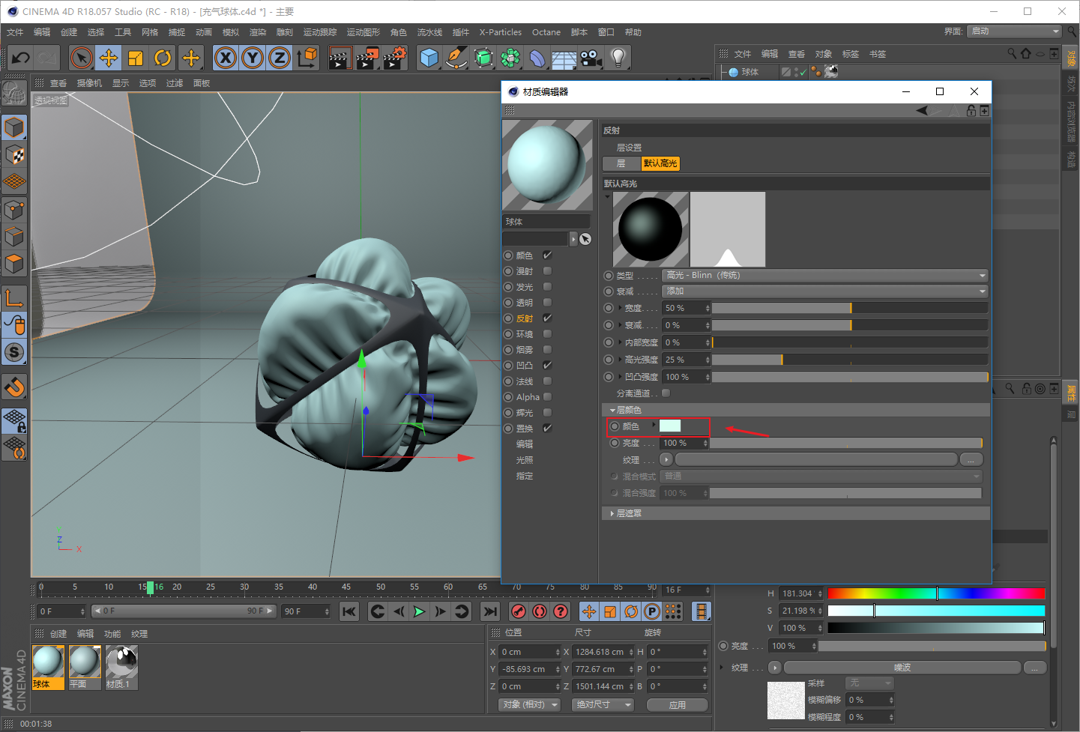The image size is (1080, 732).
Task: Enable the 漫射 channel checkbox
Action: (x=547, y=271)
